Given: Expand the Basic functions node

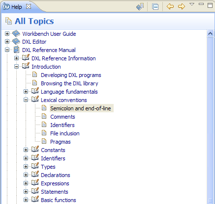Looking at the screenshot, I should (26, 200).
